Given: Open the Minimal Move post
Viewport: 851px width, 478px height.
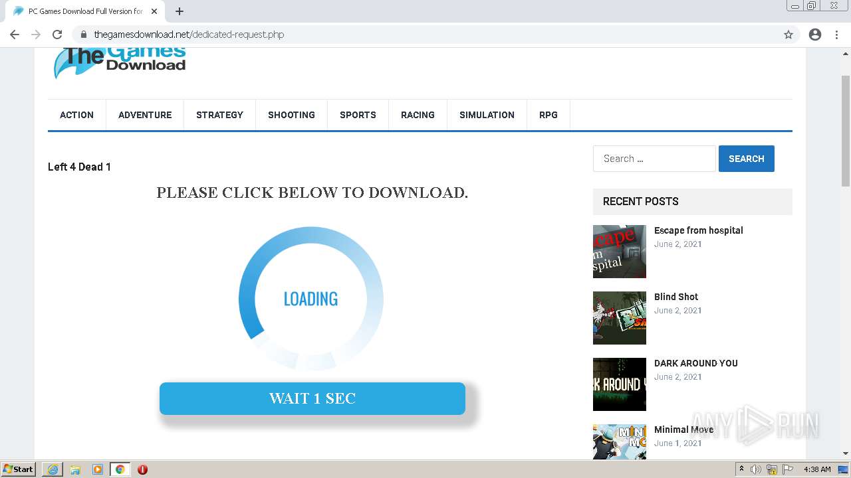Looking at the screenshot, I should (683, 430).
